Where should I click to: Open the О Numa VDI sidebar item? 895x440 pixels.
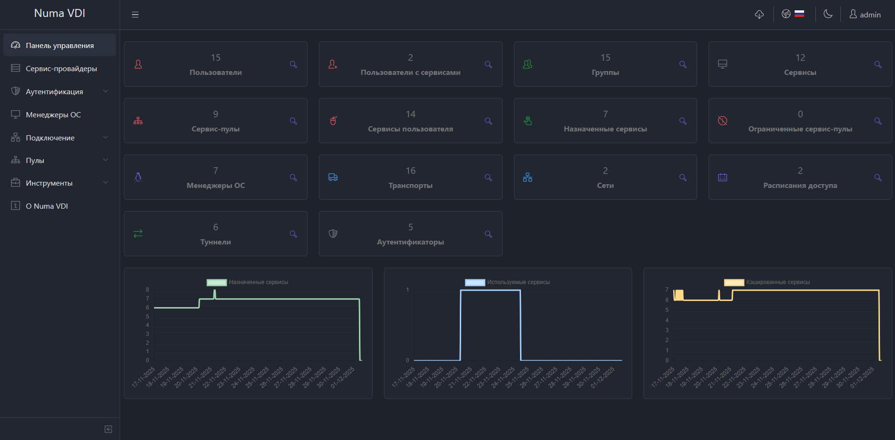47,206
